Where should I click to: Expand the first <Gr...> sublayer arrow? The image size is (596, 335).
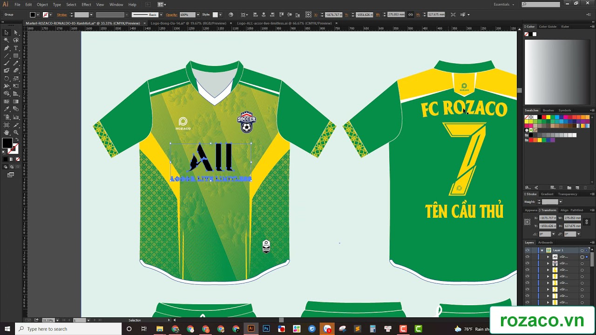(548, 256)
